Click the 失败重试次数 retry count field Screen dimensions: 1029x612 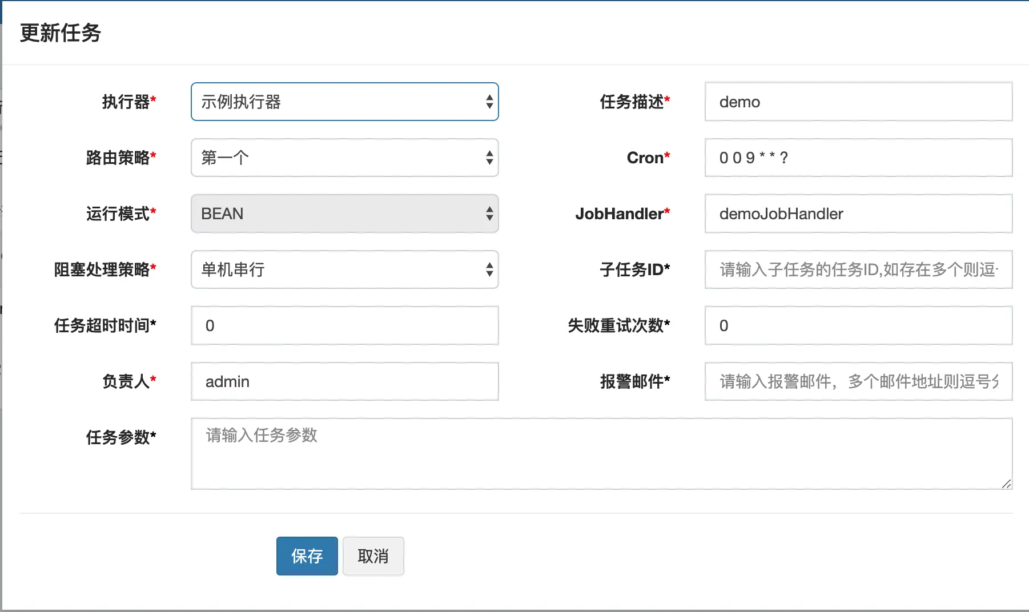[858, 325]
